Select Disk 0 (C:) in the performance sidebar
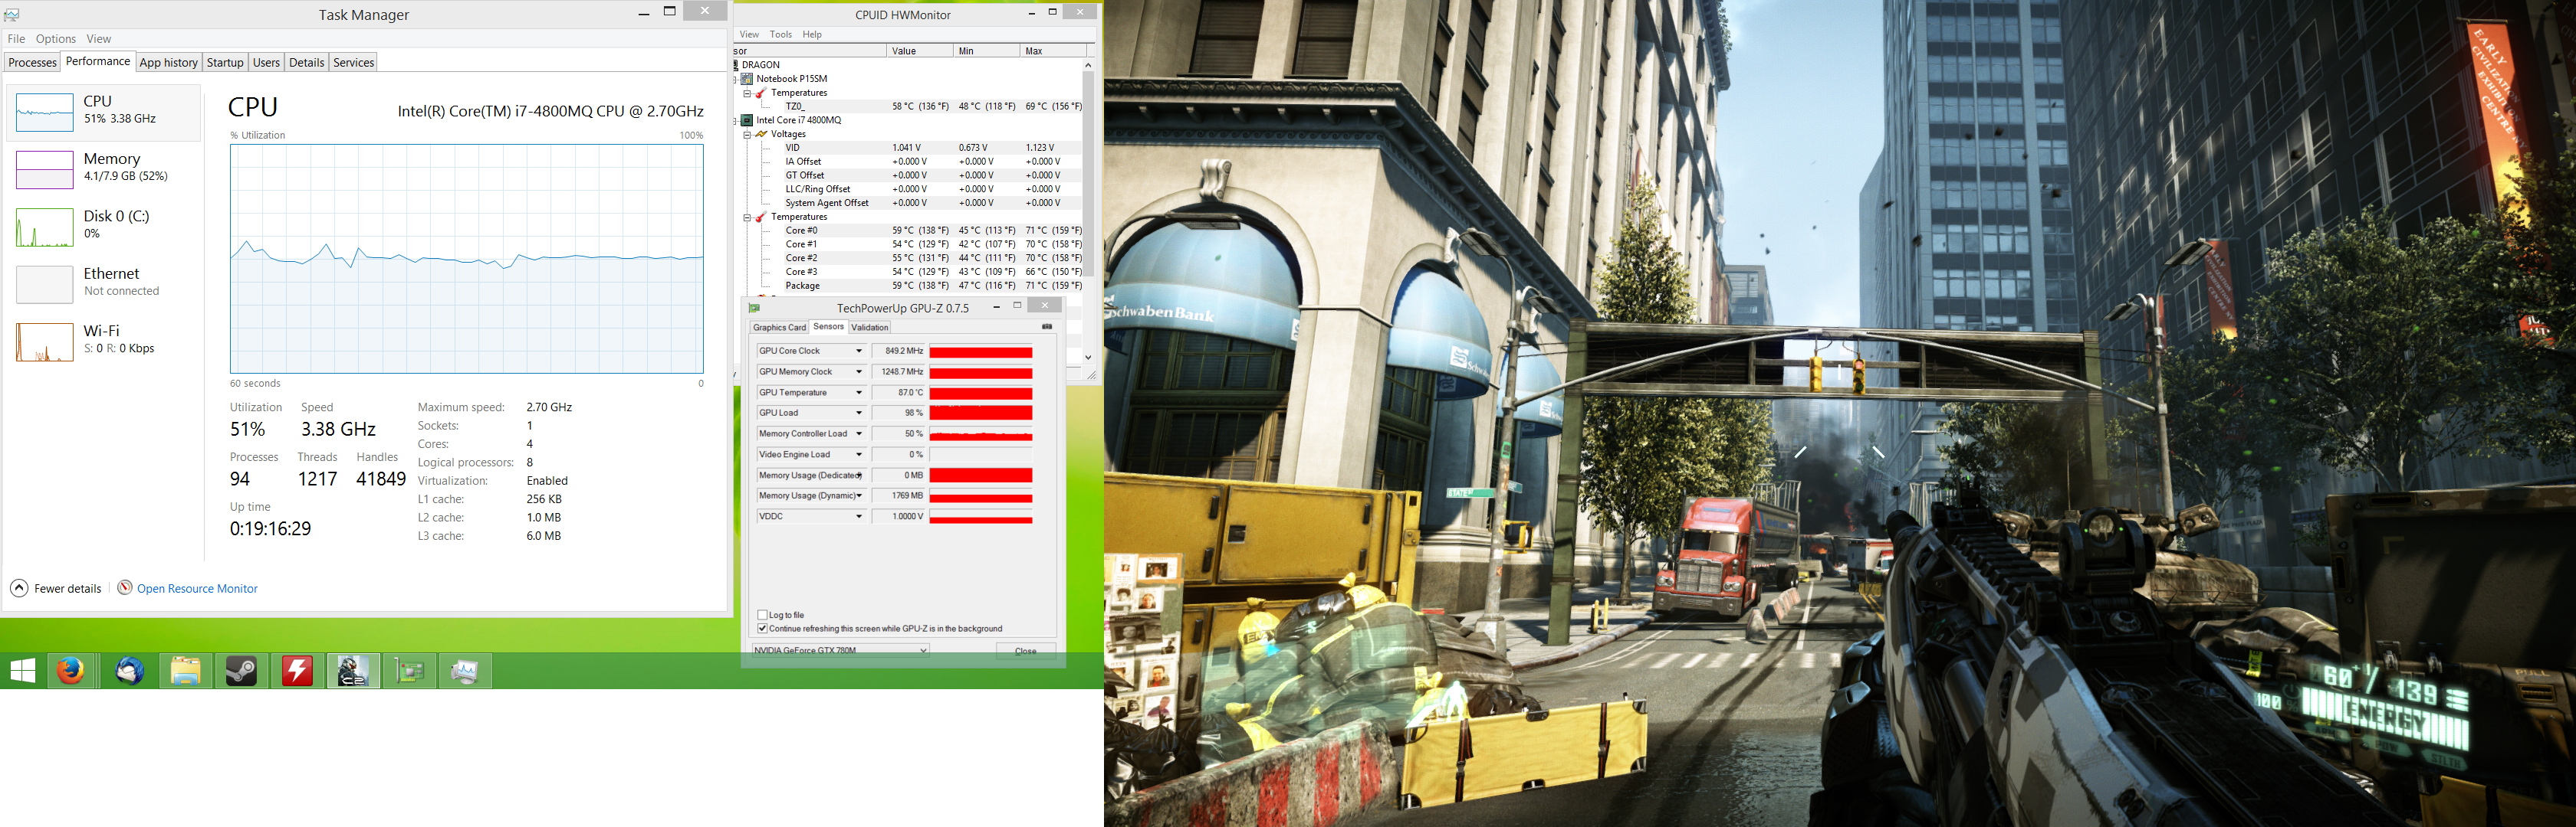2576x827 pixels. (x=104, y=227)
